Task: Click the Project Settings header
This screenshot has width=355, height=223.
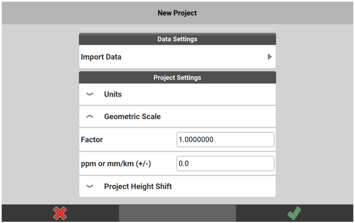Action: coord(177,77)
